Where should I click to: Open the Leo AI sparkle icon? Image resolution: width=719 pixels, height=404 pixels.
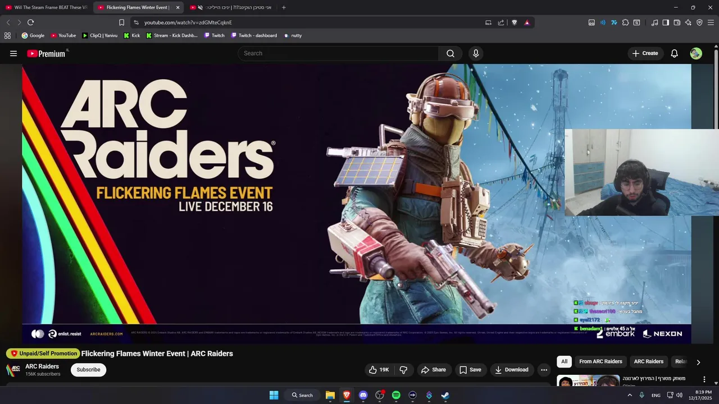[688, 22]
